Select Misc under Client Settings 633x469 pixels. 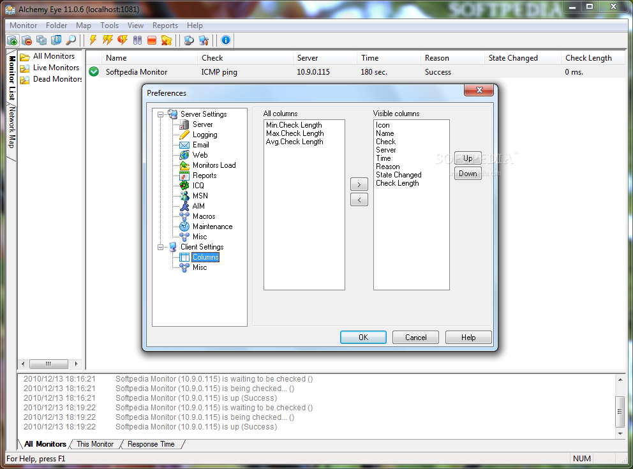point(200,267)
